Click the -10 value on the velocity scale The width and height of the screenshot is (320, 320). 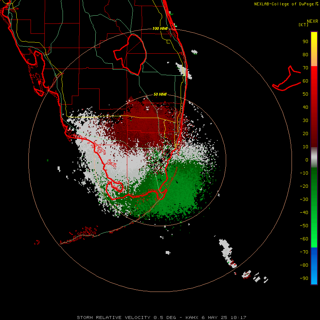[304, 173]
